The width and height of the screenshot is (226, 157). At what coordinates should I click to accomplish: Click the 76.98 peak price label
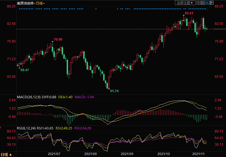click(58, 39)
